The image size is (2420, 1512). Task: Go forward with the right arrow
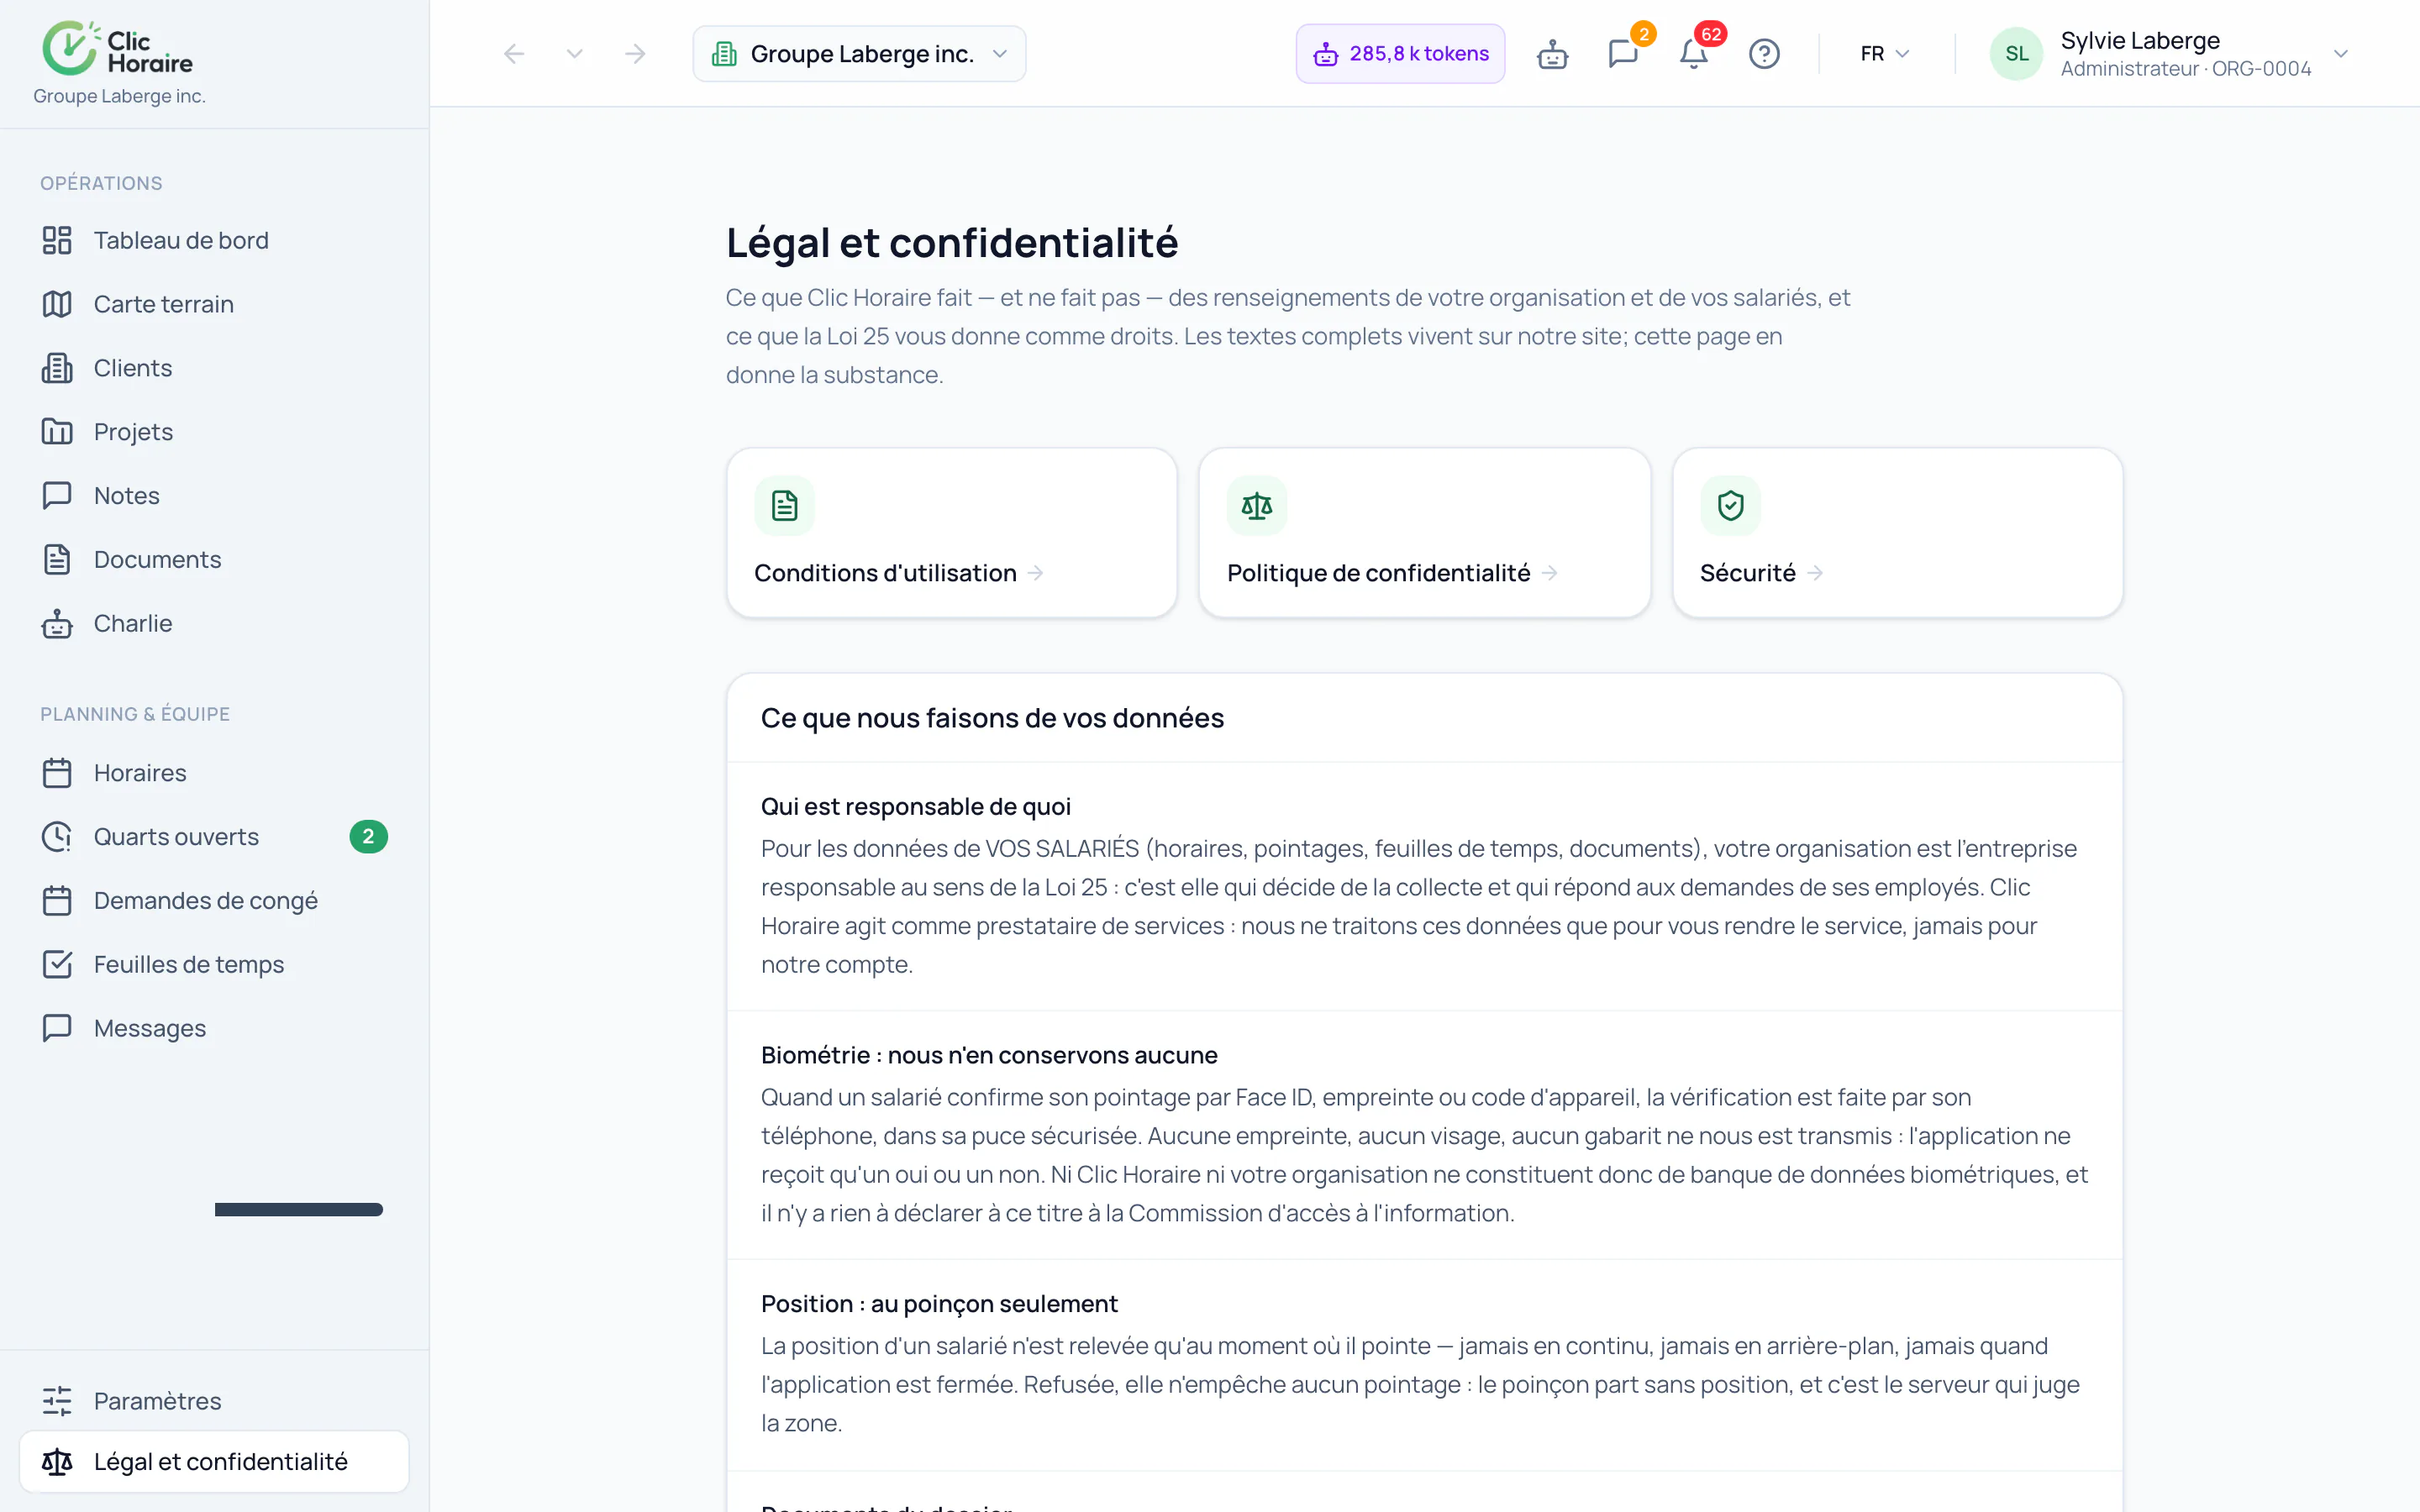click(x=635, y=54)
